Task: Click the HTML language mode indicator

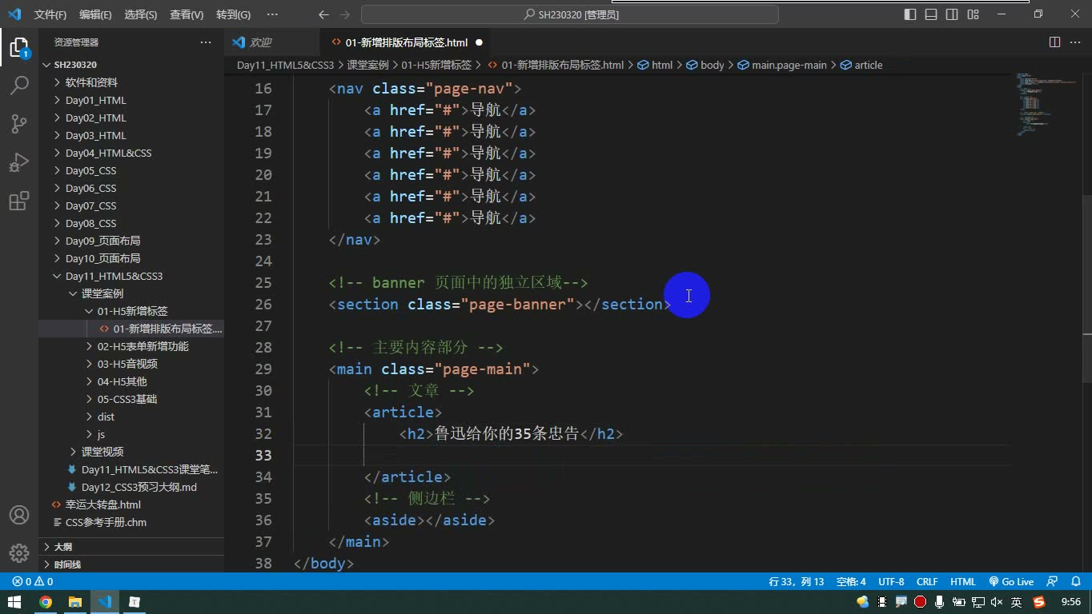Action: pos(963,582)
